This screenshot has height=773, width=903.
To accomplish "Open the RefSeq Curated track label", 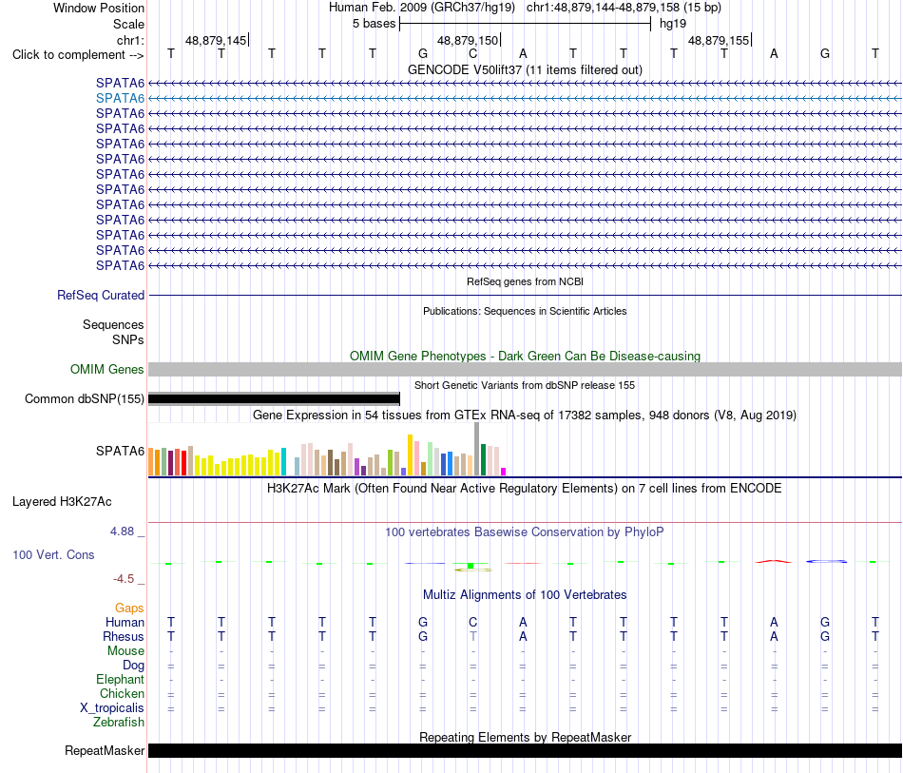I will click(x=100, y=295).
